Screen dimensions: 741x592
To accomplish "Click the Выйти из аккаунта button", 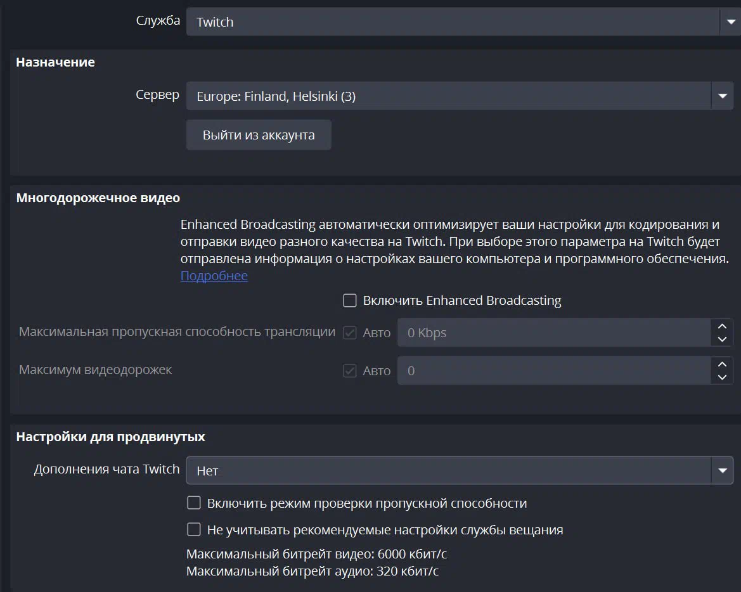I will (x=259, y=135).
